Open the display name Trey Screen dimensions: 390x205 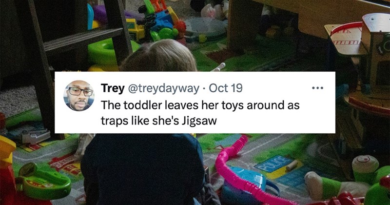(113, 88)
